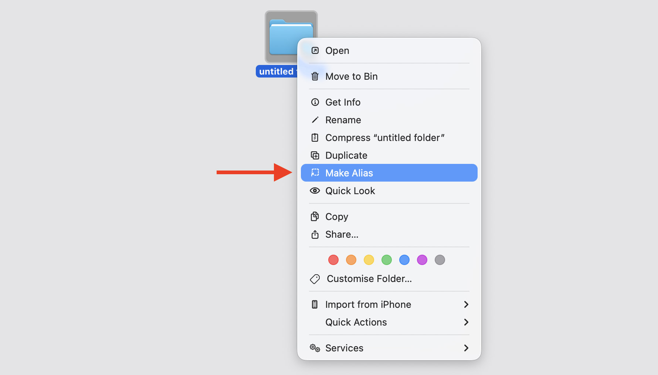Click the untitled folder name label
Image resolution: width=658 pixels, height=375 pixels.
pos(277,71)
